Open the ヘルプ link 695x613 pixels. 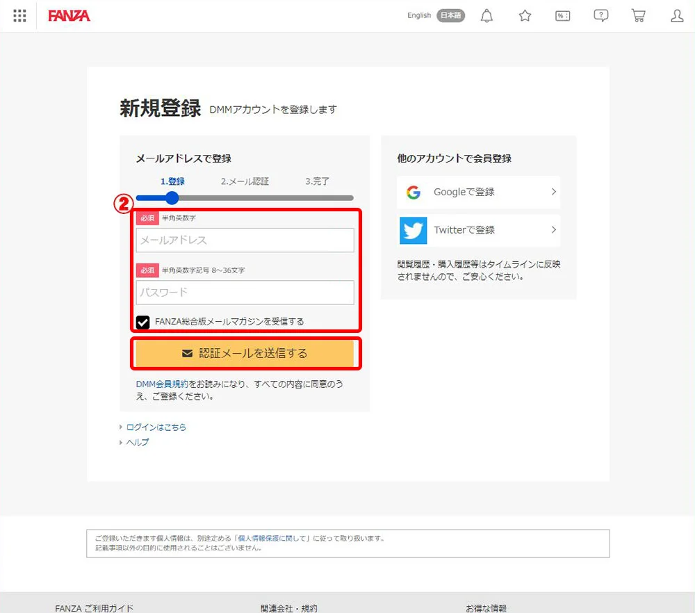coord(137,442)
